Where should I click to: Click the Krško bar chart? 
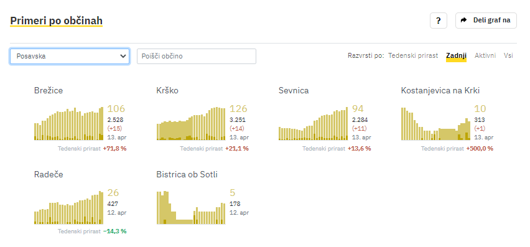point(191,123)
